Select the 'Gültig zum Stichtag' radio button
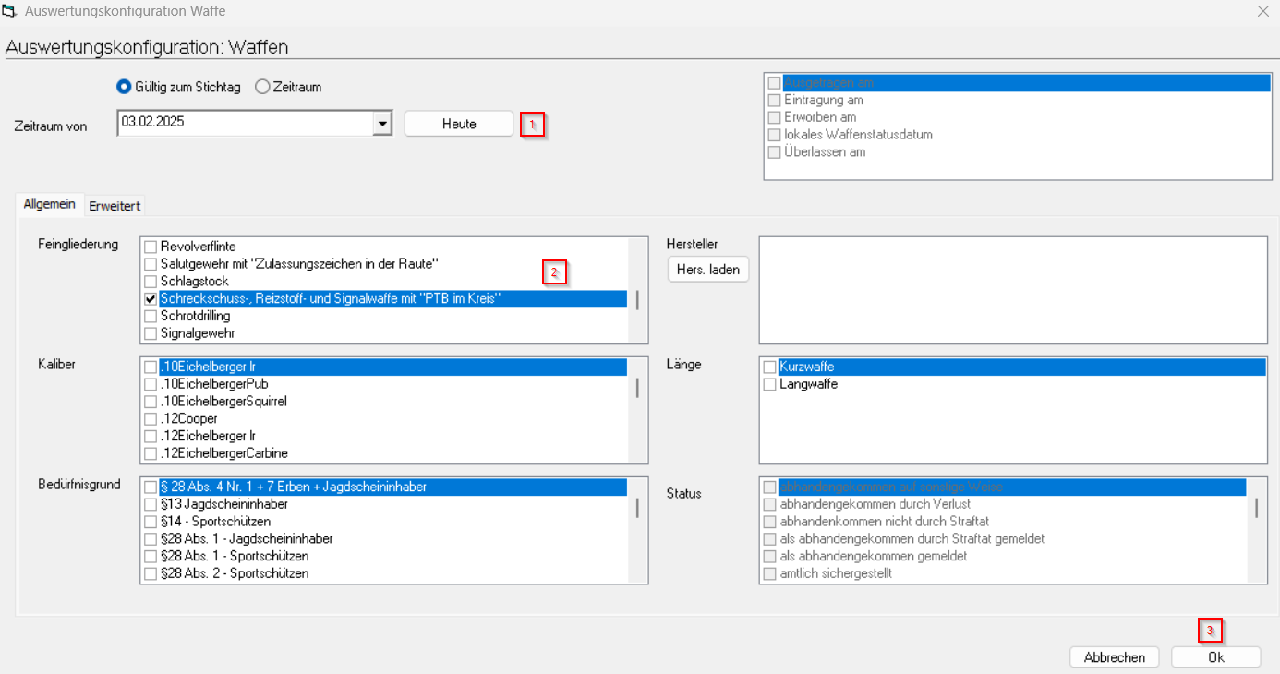 (124, 87)
